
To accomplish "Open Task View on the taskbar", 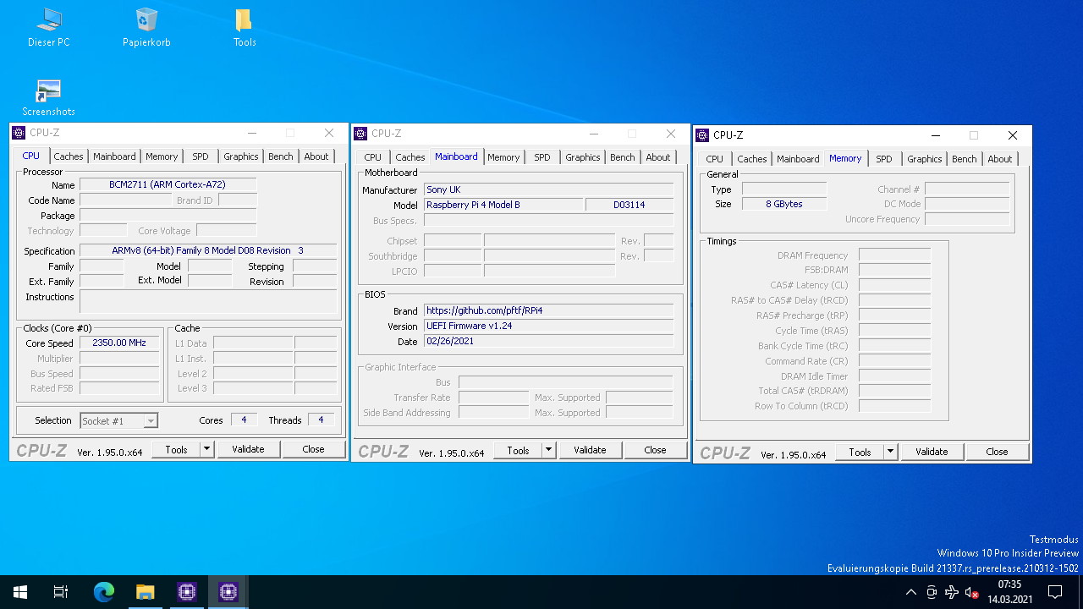I will click(61, 592).
